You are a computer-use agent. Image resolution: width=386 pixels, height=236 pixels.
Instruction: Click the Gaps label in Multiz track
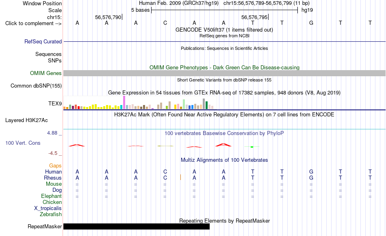click(55, 166)
